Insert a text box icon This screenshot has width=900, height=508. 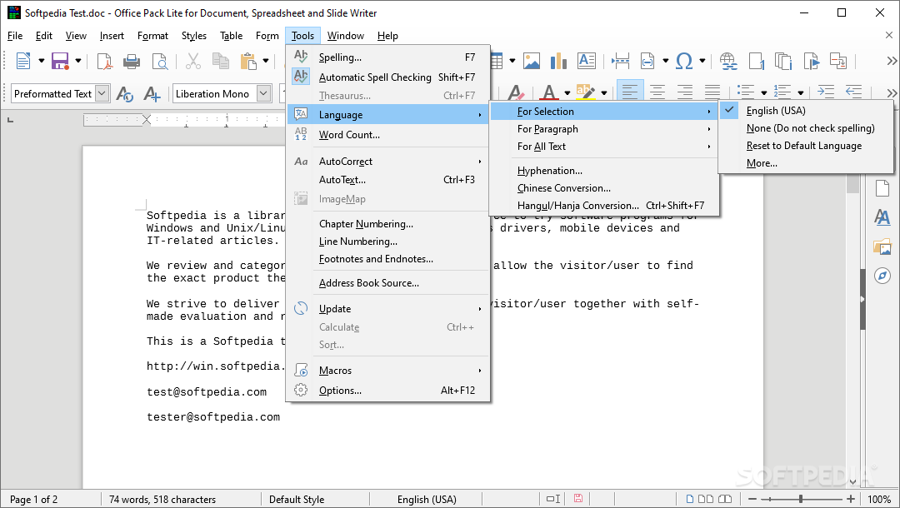click(586, 61)
